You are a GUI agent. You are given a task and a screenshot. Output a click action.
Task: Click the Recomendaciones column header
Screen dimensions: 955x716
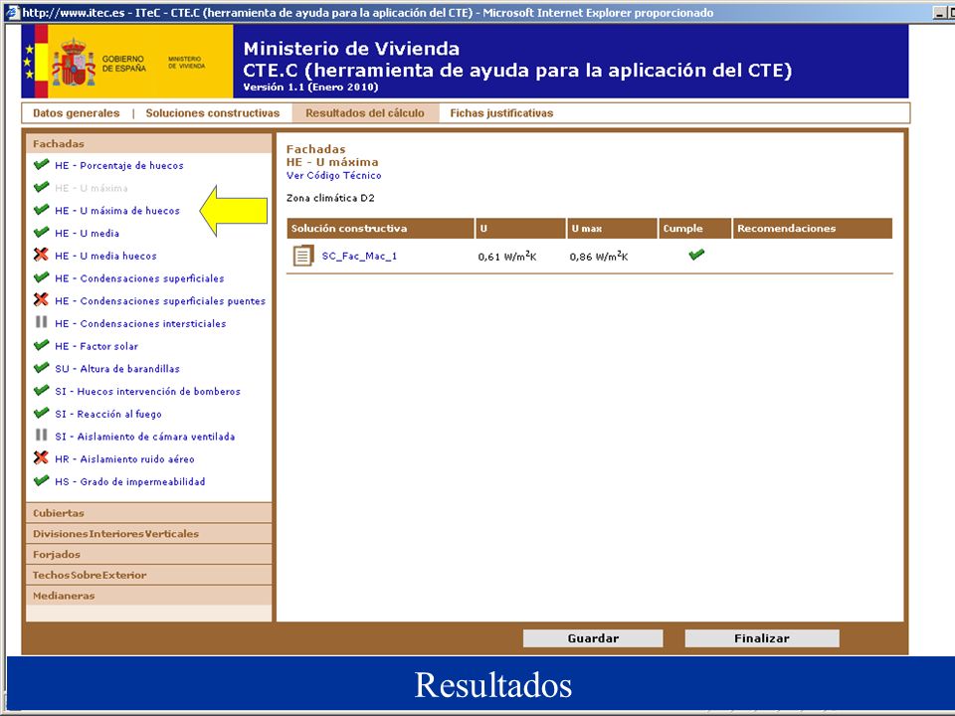coord(813,229)
